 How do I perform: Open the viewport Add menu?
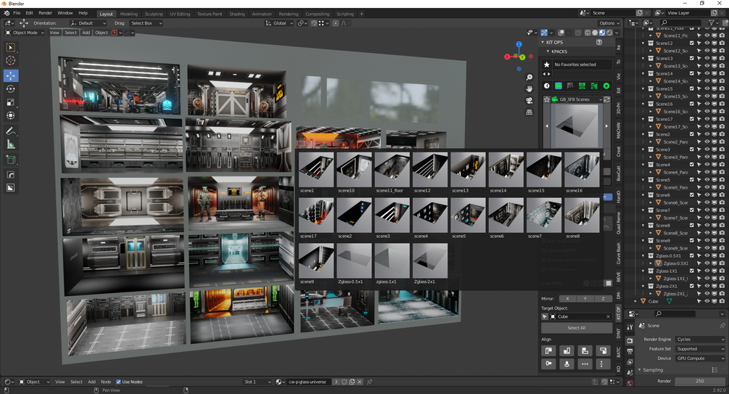86,33
